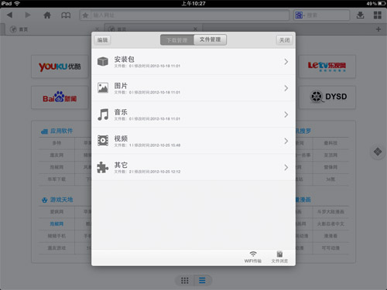Tap the WiFi status icon in status bar
The image size is (387, 290).
[17, 3]
